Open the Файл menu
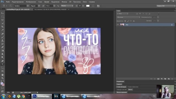This screenshot has height=99, width=176. [x=8, y=2]
